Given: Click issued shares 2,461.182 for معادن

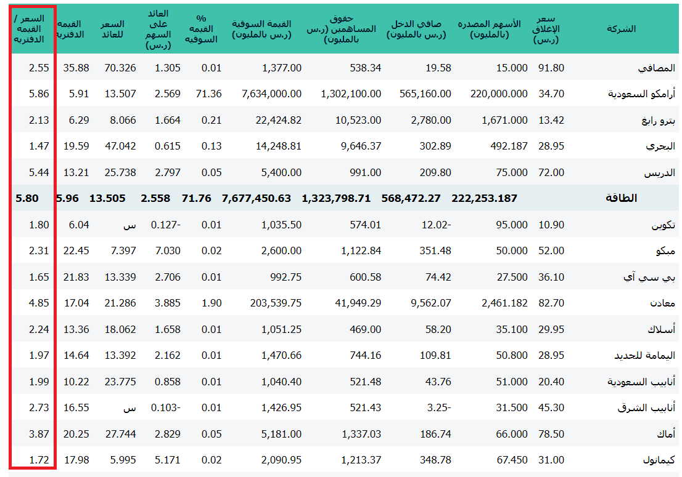Looking at the screenshot, I should click(x=504, y=303).
